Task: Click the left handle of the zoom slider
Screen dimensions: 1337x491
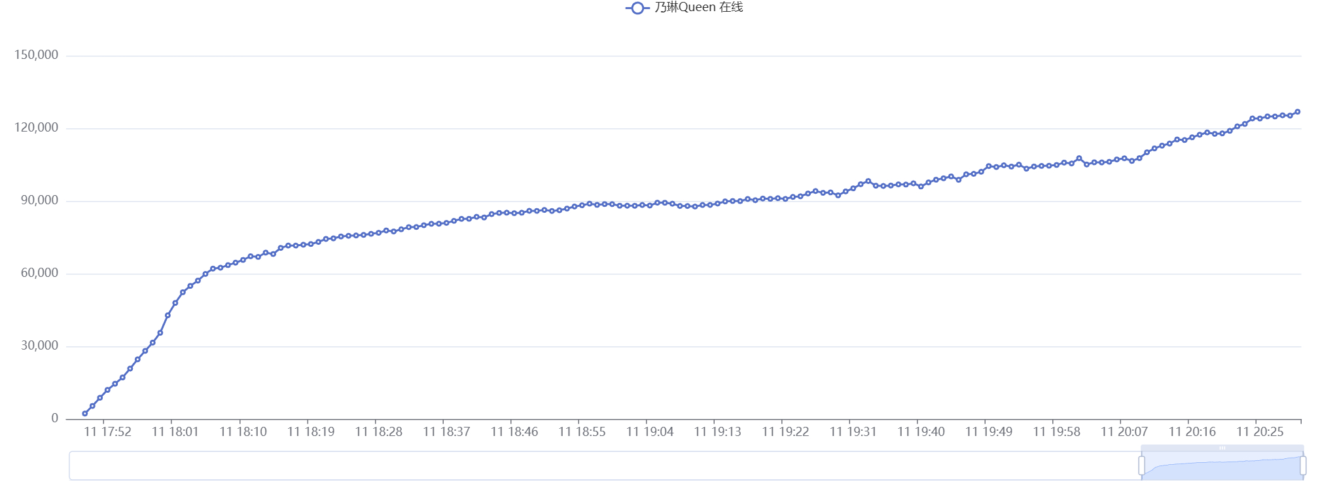Action: coord(1141,465)
